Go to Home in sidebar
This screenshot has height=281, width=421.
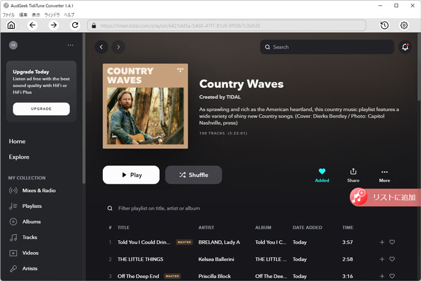(17, 141)
